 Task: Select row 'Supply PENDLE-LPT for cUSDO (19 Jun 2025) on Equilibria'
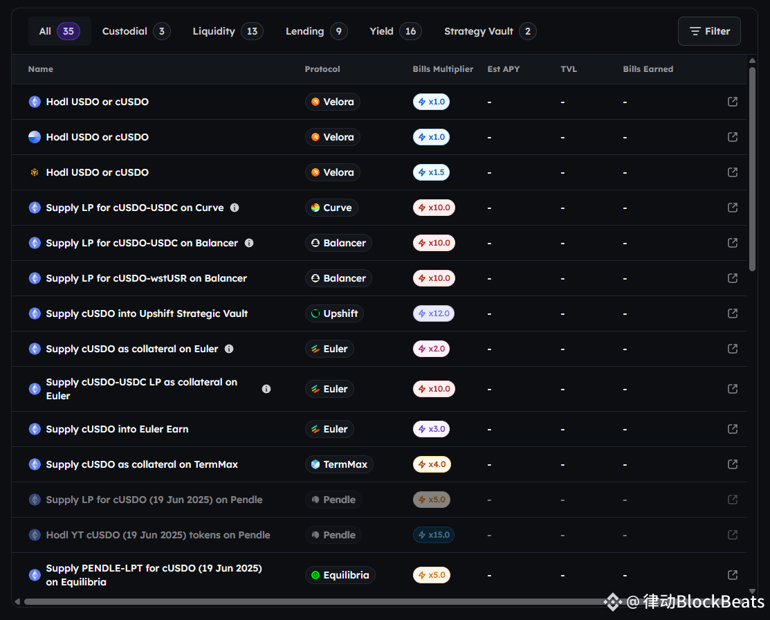379,575
